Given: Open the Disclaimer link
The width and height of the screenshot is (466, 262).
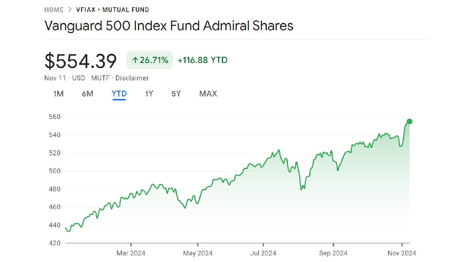Looking at the screenshot, I should pos(132,78).
